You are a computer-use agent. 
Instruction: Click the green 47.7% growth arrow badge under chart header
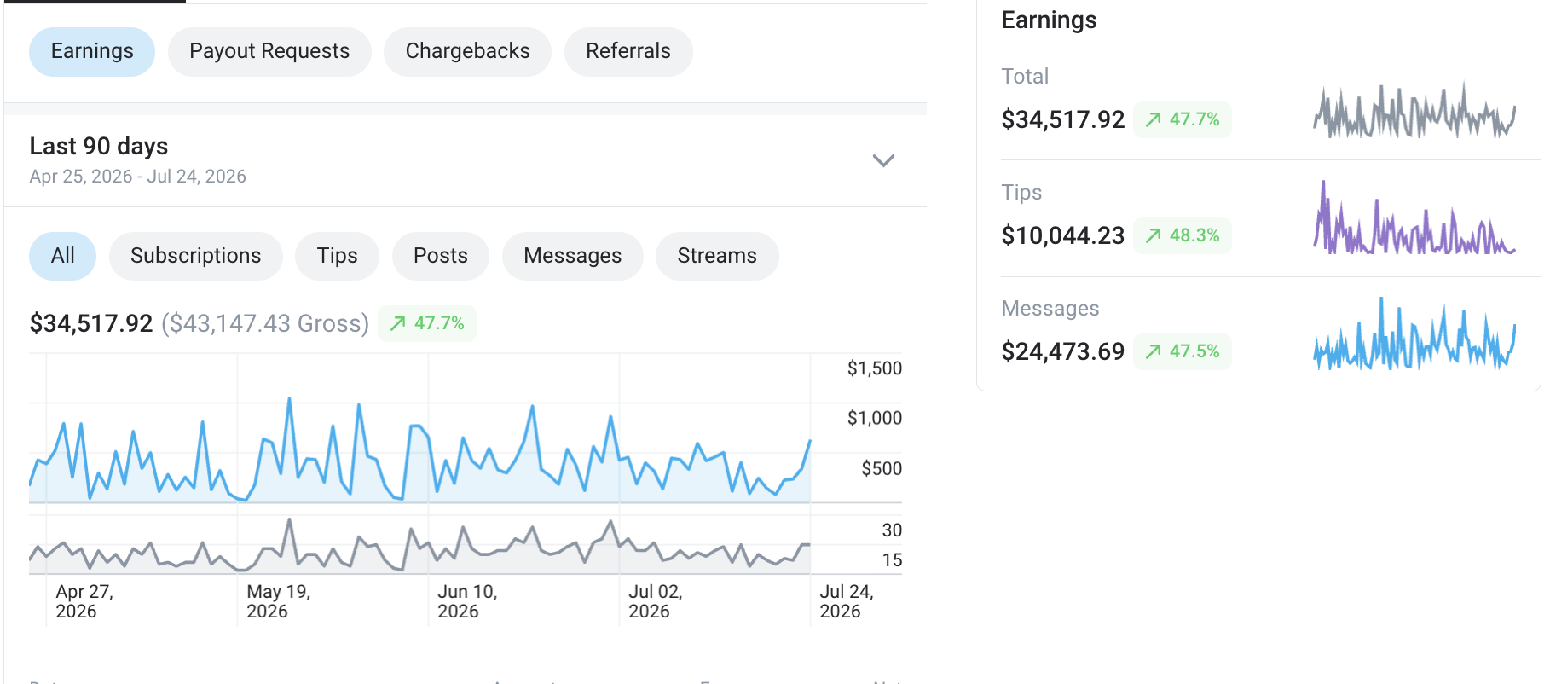click(426, 323)
